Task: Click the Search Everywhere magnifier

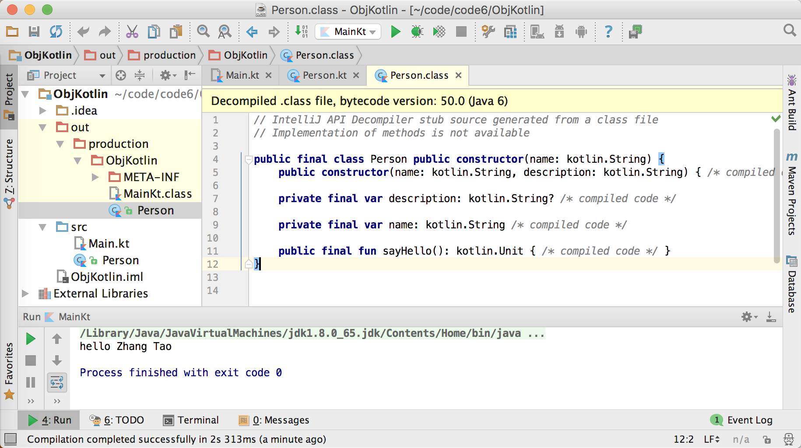Action: pos(790,30)
